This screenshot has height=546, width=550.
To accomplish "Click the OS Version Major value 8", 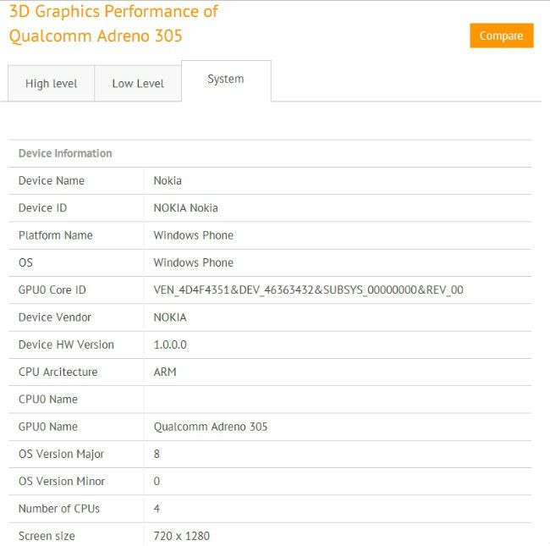I will [157, 454].
